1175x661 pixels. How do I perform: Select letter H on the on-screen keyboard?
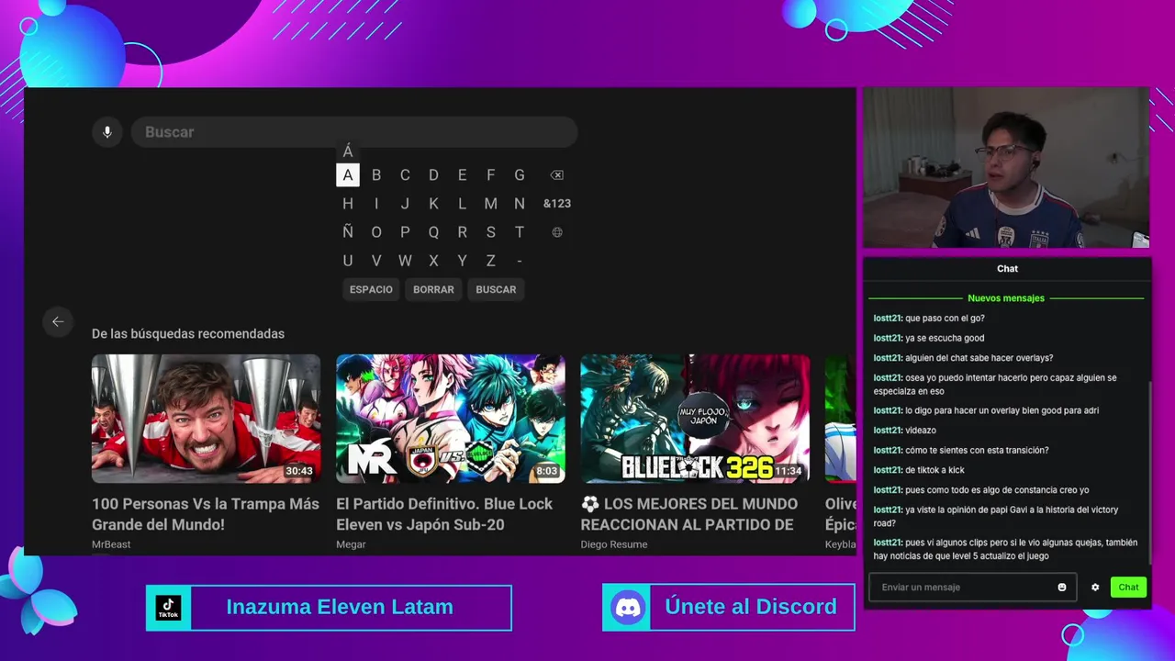point(347,204)
